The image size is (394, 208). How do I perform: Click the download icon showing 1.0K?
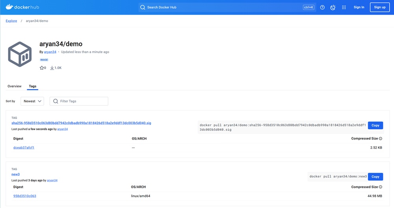pos(52,68)
